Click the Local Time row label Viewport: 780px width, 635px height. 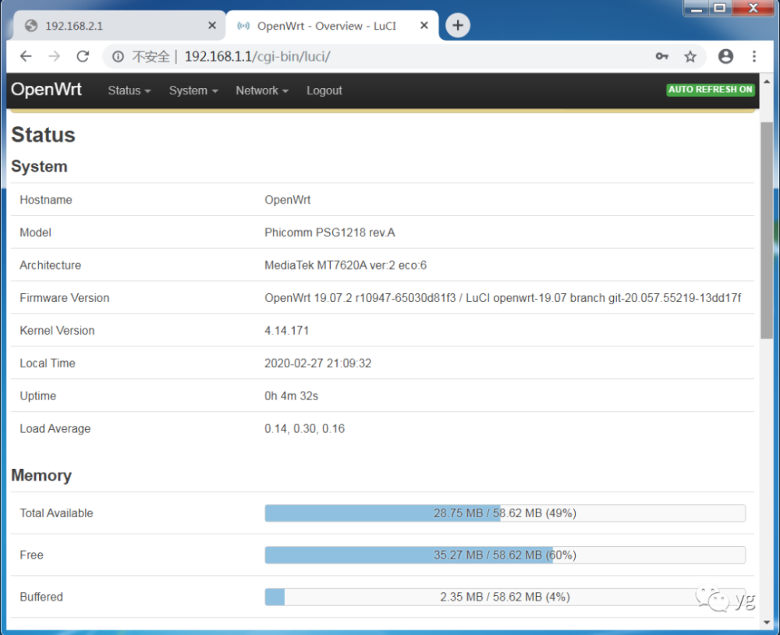48,364
